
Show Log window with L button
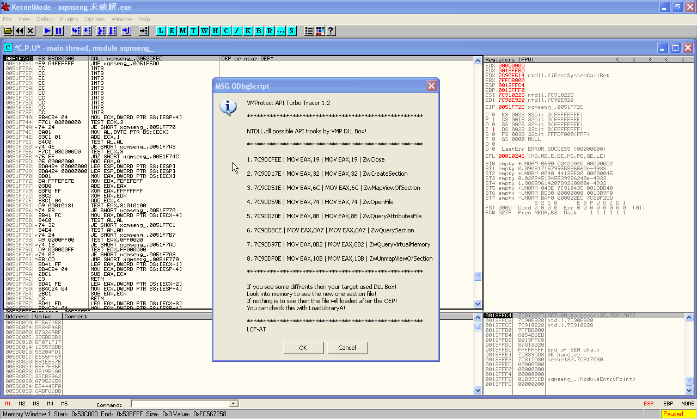point(161,31)
